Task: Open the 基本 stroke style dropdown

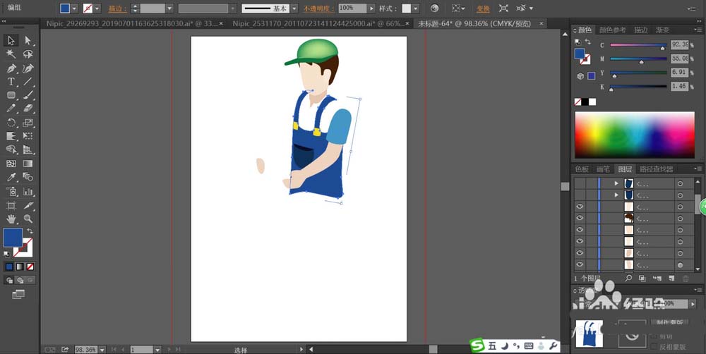Action: pos(295,8)
